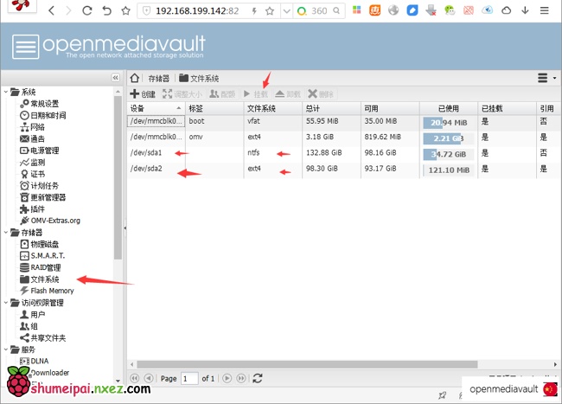
Task: Open S.M.A.R.T. in the sidebar
Action: tap(48, 256)
